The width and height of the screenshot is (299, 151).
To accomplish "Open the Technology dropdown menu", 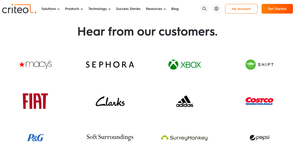I will click(x=99, y=9).
